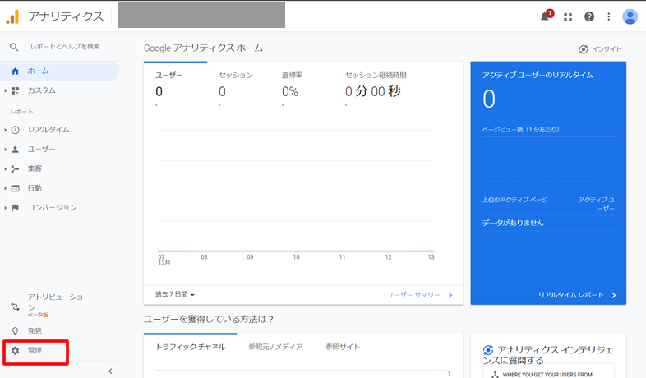The height and width of the screenshot is (378, 646).
Task: Switch to 参照サイト tab
Action: (x=343, y=347)
